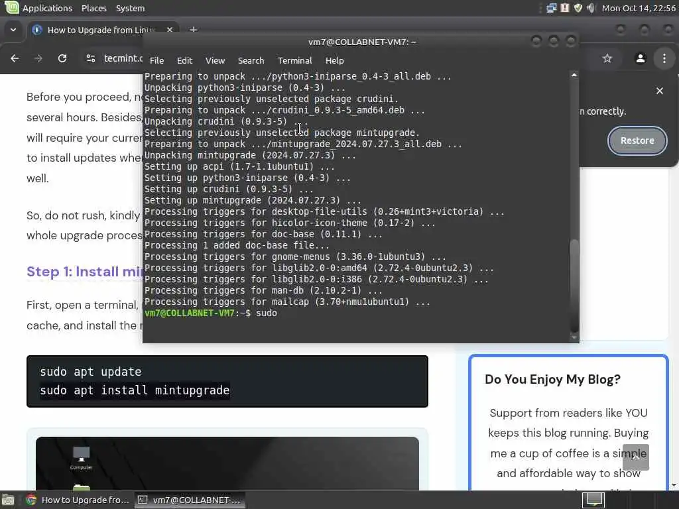Open the terminal Edit menu
The width and height of the screenshot is (679, 509).
click(x=184, y=60)
